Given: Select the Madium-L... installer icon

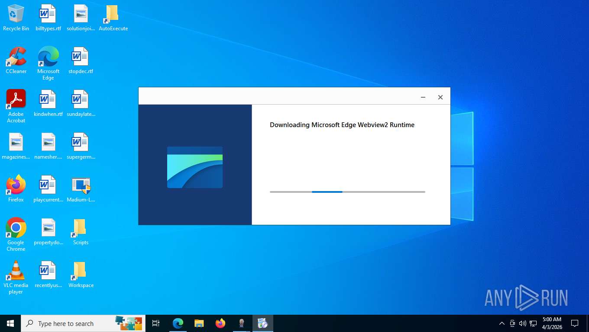Looking at the screenshot, I should [81, 189].
